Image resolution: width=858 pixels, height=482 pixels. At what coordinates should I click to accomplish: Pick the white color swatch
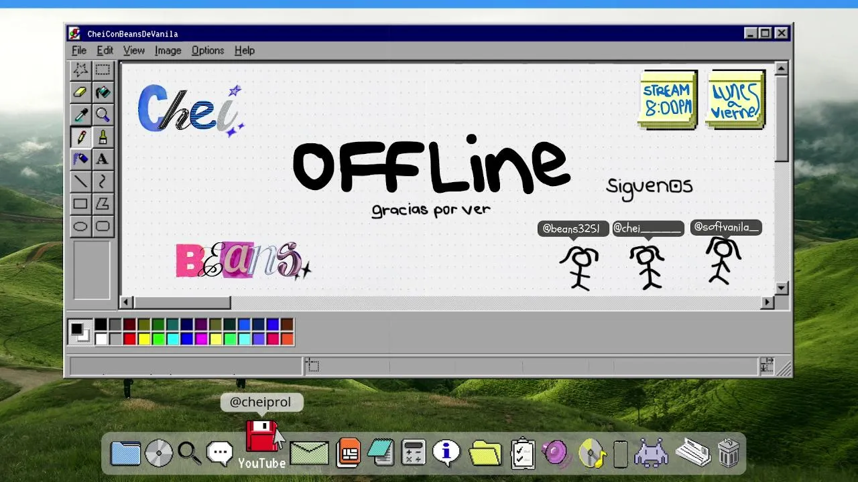(101, 339)
